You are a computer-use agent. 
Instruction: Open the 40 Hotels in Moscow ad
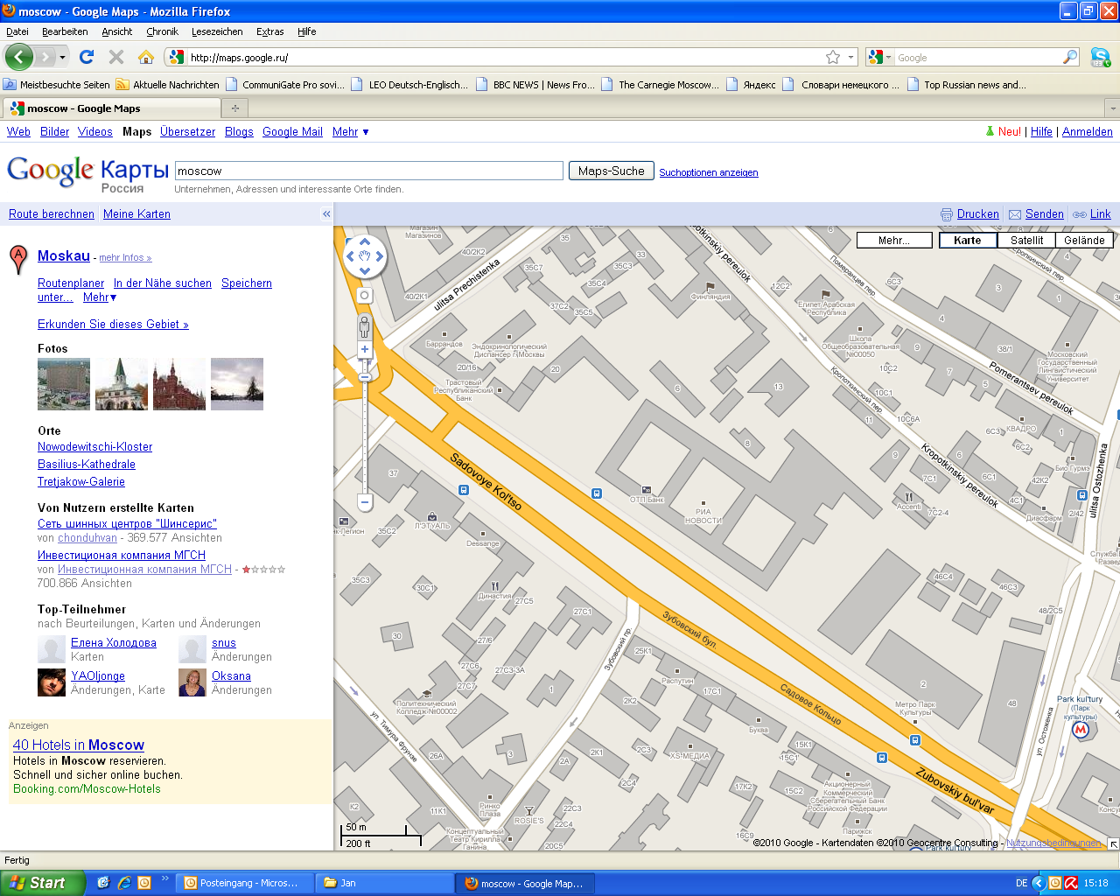click(79, 745)
